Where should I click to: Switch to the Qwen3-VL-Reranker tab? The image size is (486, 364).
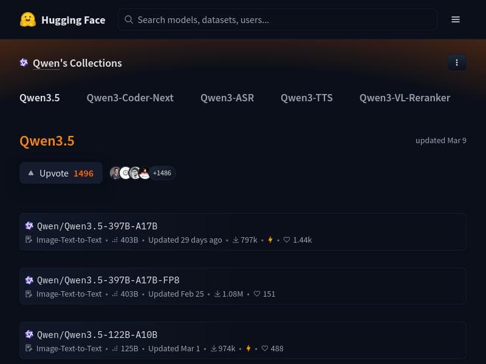click(x=405, y=98)
